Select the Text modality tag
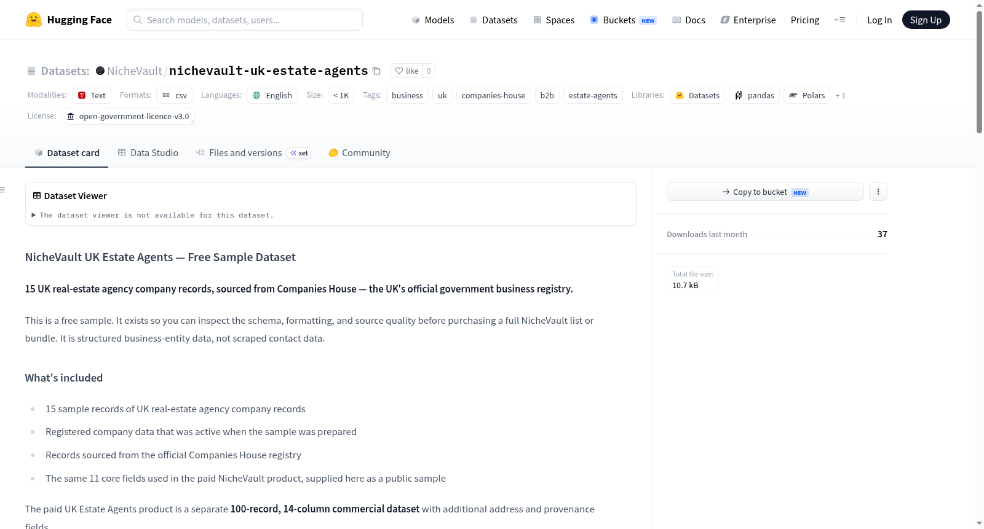The image size is (984, 529). point(92,95)
